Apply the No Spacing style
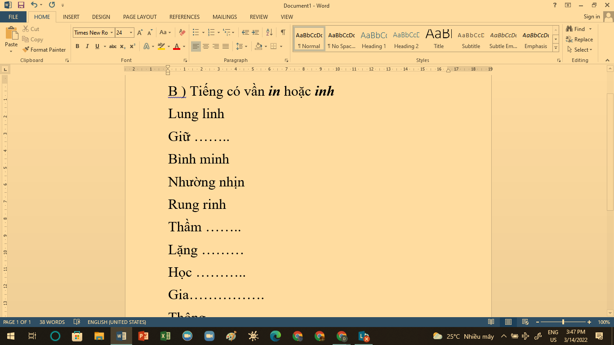 click(342, 39)
